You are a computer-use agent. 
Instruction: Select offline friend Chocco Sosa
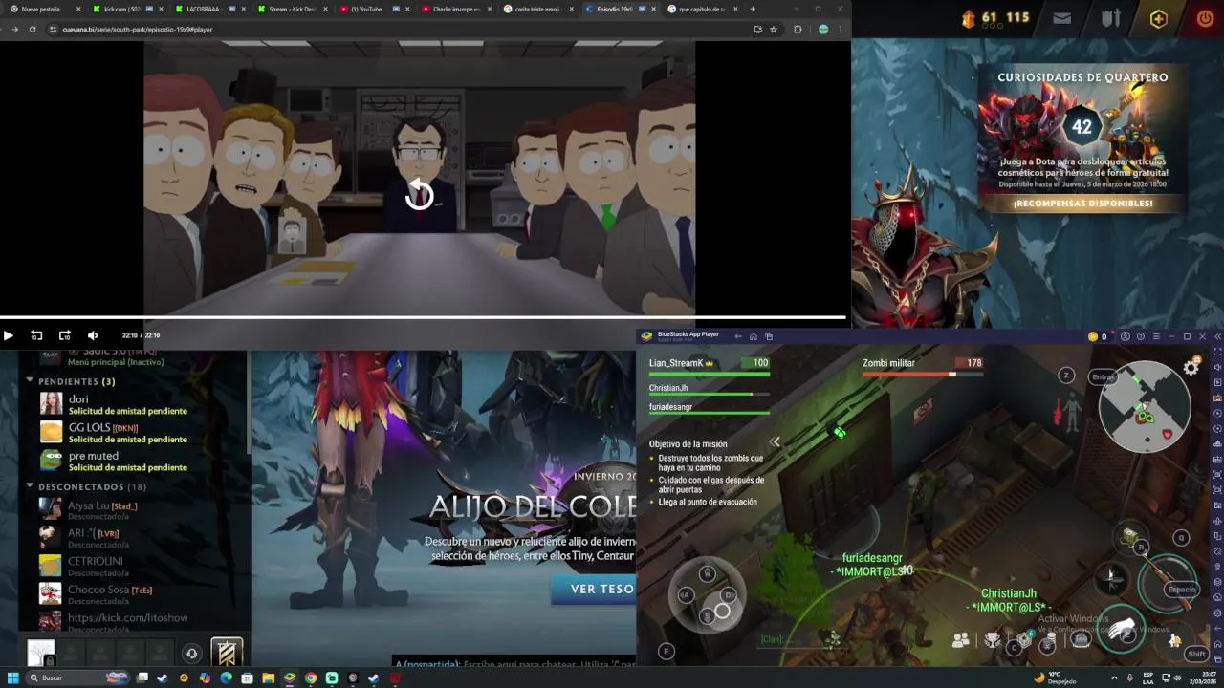134,593
